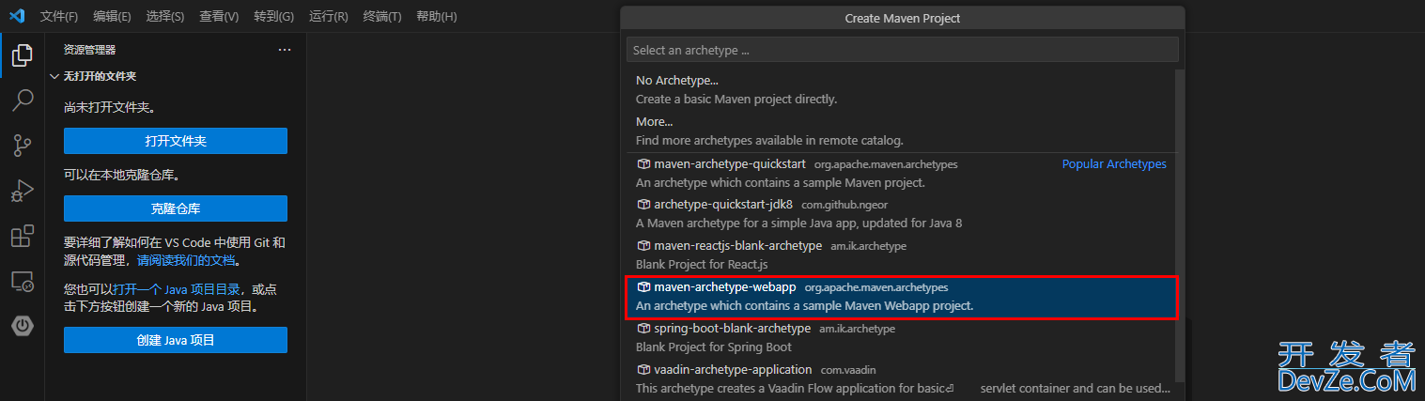Image resolution: width=1425 pixels, height=401 pixels.
Task: Follow the 打开一个 Java 项目目录 link
Action: [x=177, y=288]
